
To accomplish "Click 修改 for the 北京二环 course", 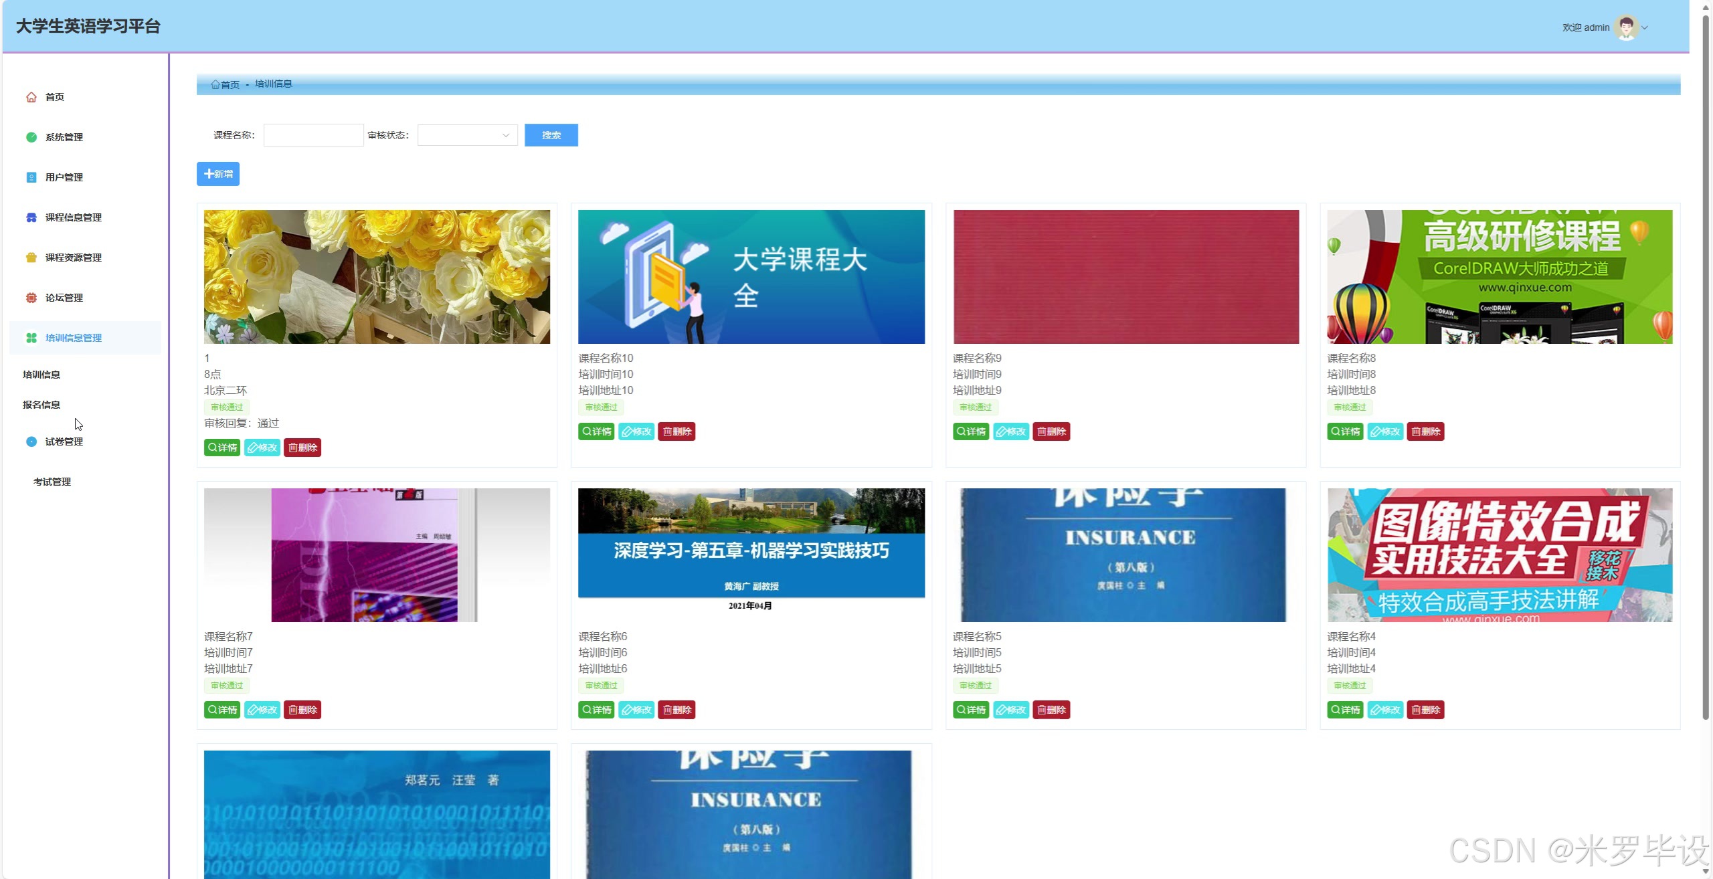I will 262,448.
